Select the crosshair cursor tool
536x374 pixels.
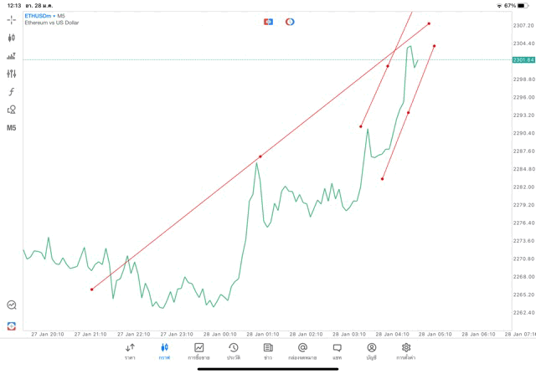pyautogui.click(x=12, y=19)
